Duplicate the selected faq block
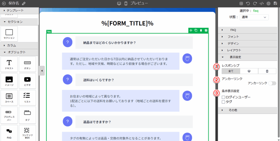 (196, 30)
